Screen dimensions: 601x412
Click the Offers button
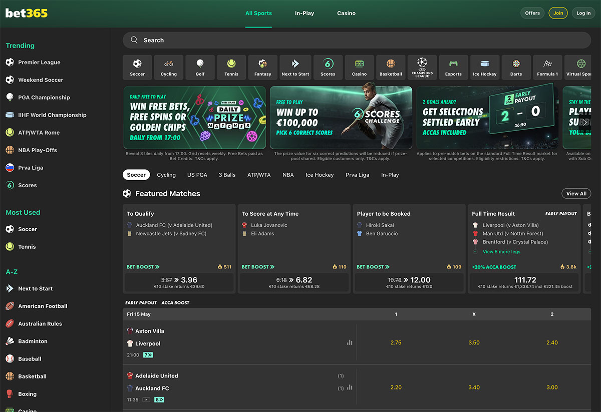(532, 13)
